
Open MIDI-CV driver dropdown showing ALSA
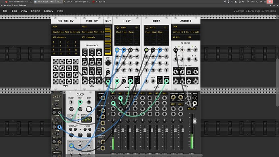92,27
